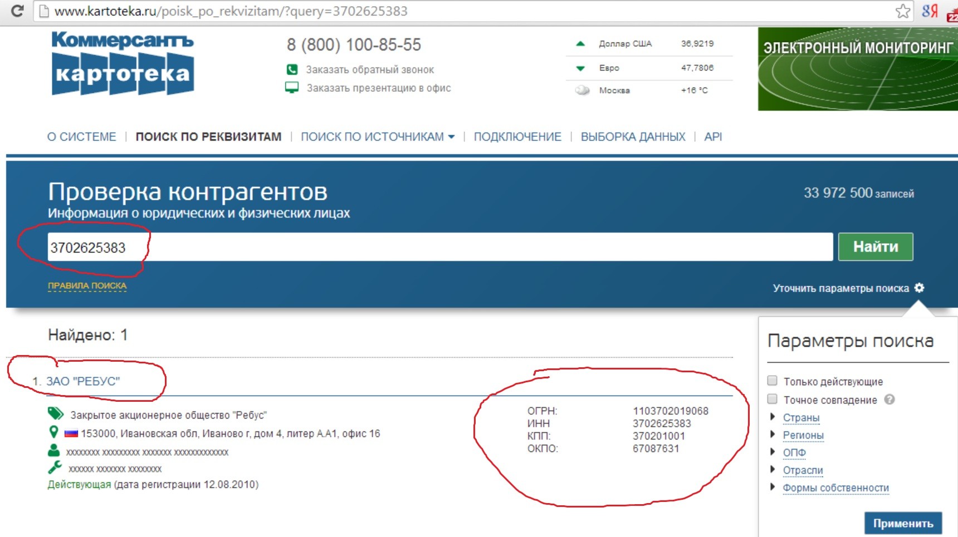
Task: Expand the Регионы filter arrow
Action: (x=773, y=434)
